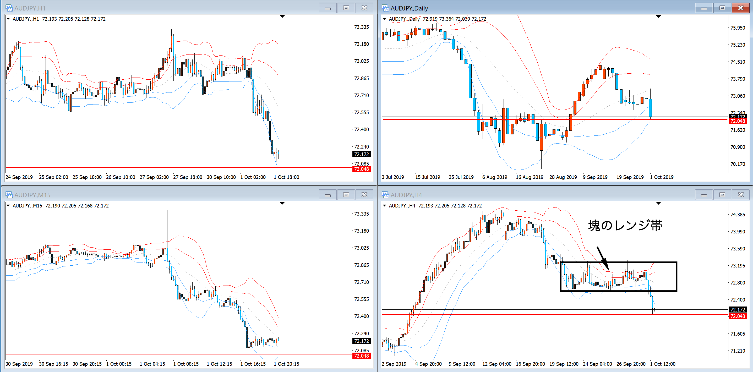
Task: Activate the AUDJPY,H4 window title bar
Action: coord(526,195)
